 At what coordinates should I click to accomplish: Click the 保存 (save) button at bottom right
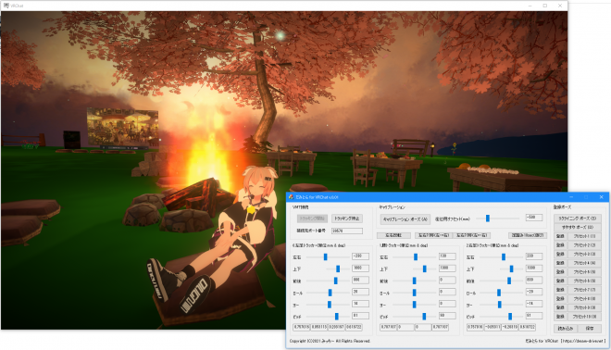pos(589,329)
